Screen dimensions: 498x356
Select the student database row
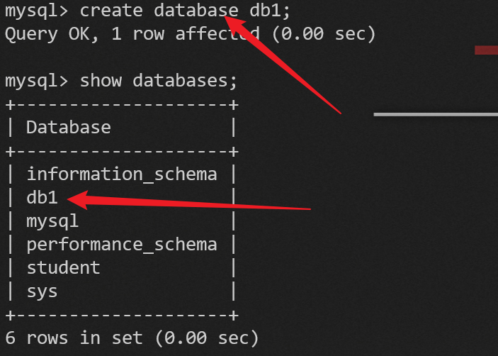[x=64, y=267]
